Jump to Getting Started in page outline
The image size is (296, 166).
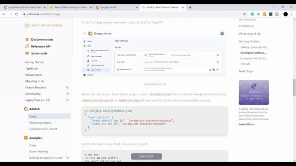click(x=249, y=41)
